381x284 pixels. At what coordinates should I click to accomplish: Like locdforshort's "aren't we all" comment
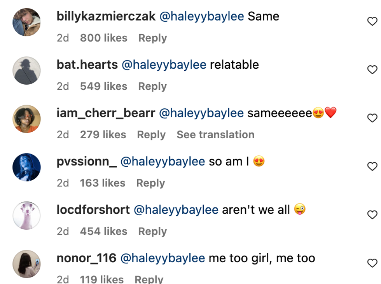coord(372,215)
